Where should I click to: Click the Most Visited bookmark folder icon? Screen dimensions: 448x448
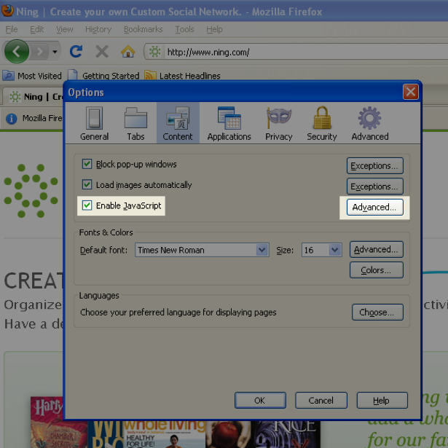[8, 76]
